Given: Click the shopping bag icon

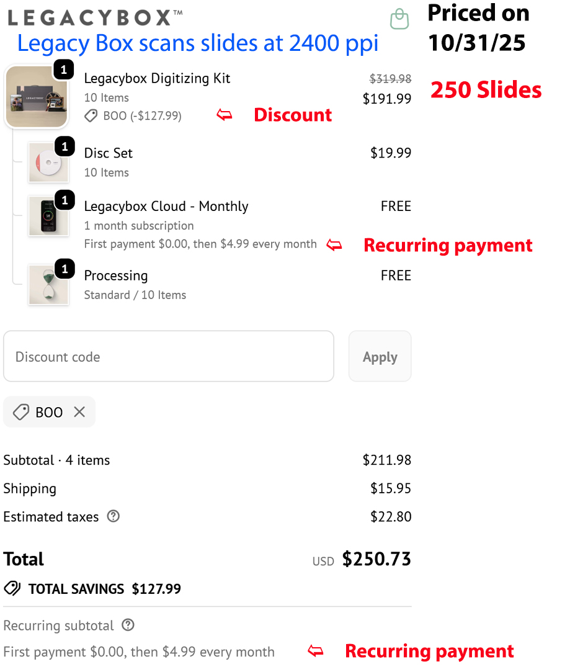Looking at the screenshot, I should [399, 19].
